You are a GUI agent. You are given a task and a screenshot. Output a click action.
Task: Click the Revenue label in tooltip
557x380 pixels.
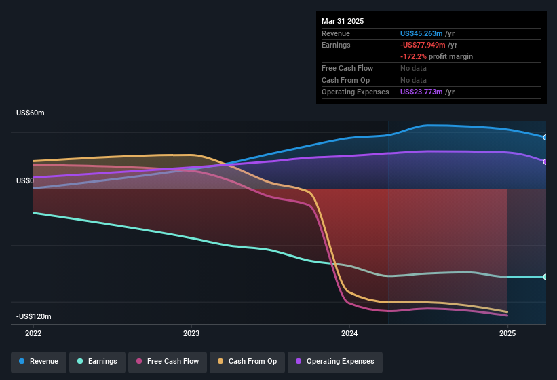click(x=336, y=33)
